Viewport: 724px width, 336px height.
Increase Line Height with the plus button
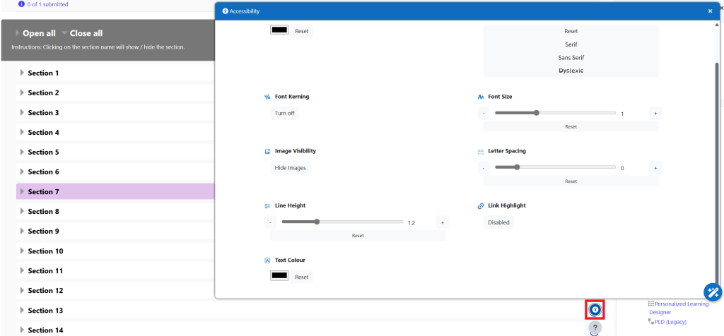point(443,222)
